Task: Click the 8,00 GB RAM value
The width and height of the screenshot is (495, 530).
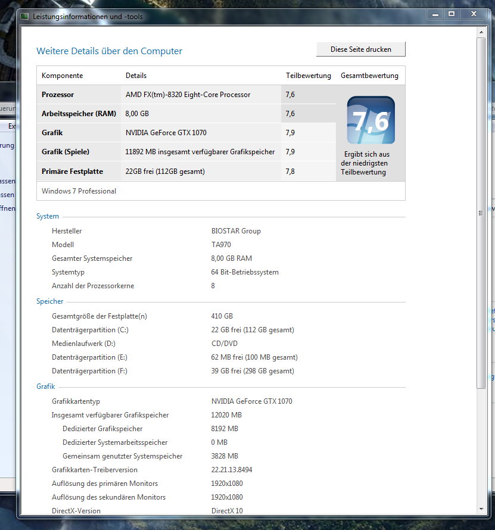Action: coord(232,258)
